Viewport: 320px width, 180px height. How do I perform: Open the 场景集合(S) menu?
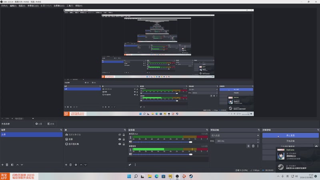click(59, 6)
